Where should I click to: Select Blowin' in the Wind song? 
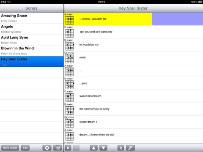[x=32, y=51]
